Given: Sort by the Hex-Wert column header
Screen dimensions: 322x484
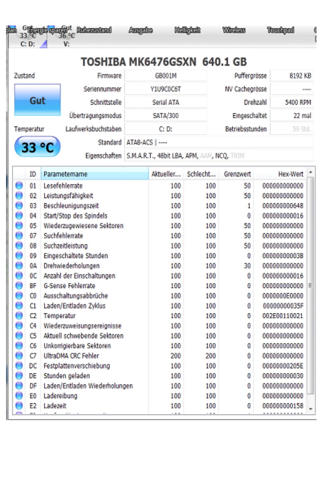Looking at the screenshot, I should [x=280, y=174].
